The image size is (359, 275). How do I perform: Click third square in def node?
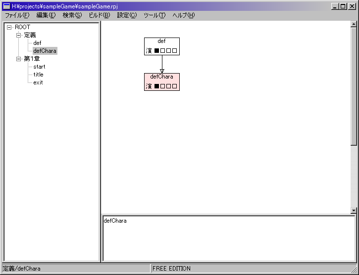point(169,51)
